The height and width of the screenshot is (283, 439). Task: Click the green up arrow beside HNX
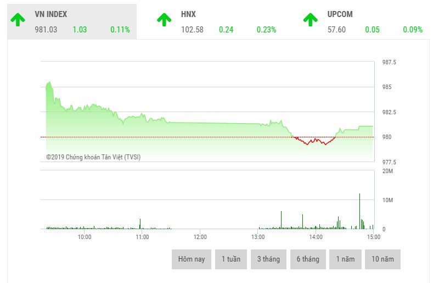[x=164, y=20]
